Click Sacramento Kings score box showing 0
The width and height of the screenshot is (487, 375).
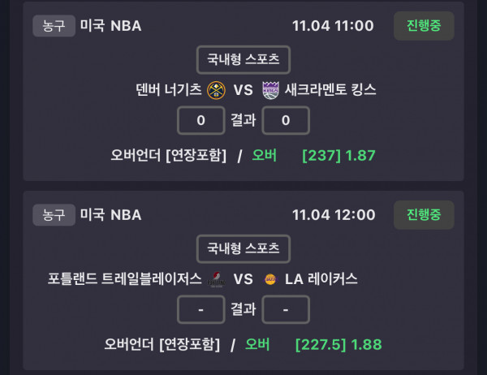[x=285, y=120]
